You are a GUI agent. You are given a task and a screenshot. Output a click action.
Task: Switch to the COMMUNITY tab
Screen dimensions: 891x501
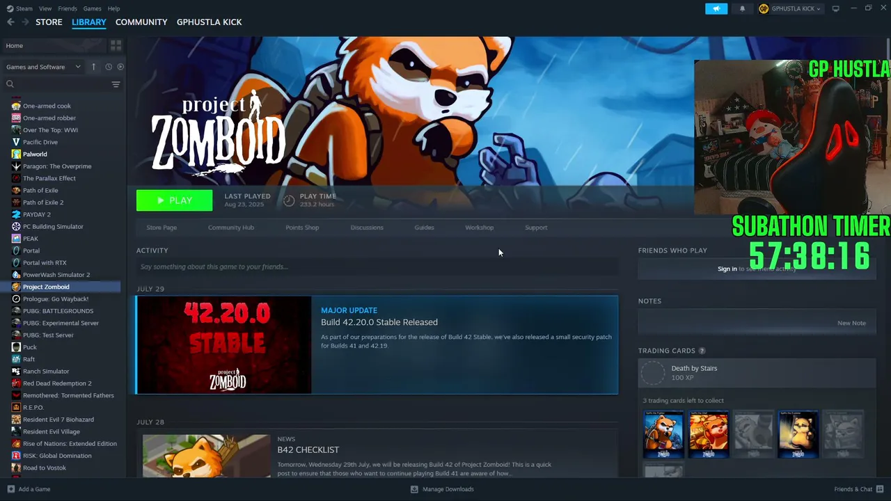141,22
